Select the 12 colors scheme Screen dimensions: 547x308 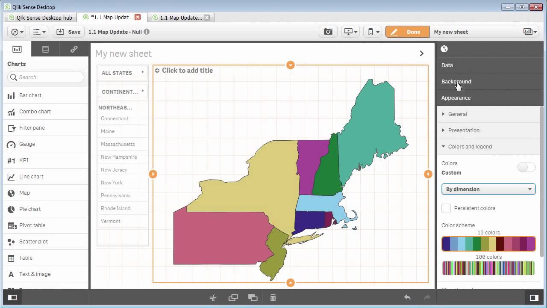(488, 244)
